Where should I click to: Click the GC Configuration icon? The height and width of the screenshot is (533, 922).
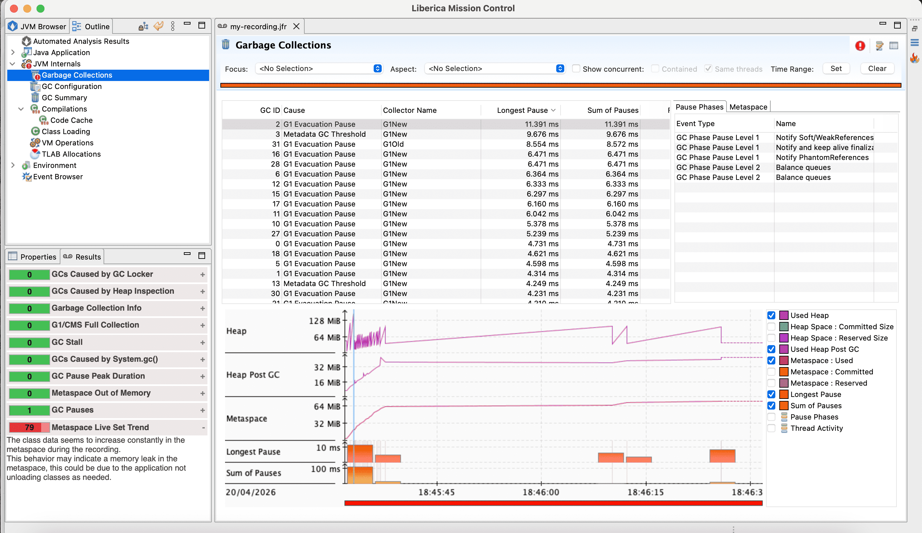click(35, 86)
